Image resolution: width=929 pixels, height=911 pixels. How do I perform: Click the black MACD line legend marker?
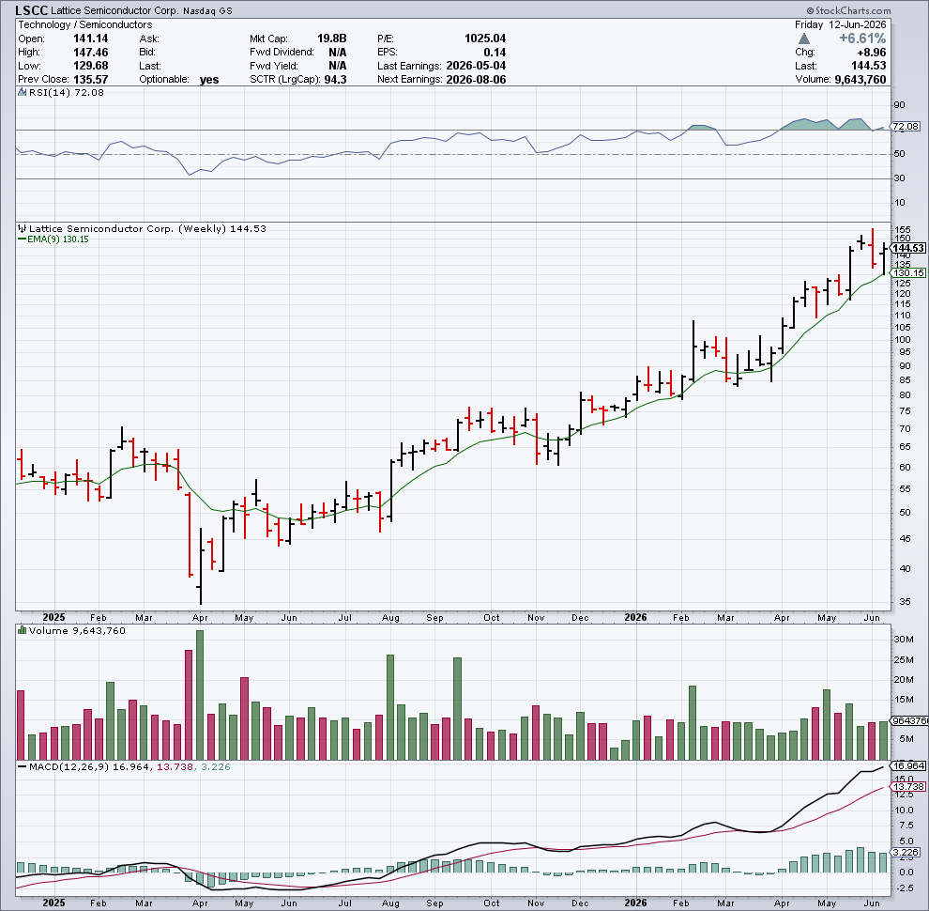click(22, 767)
